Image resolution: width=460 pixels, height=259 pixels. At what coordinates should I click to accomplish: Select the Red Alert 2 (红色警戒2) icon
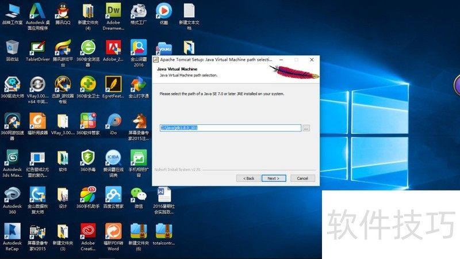pos(37,158)
